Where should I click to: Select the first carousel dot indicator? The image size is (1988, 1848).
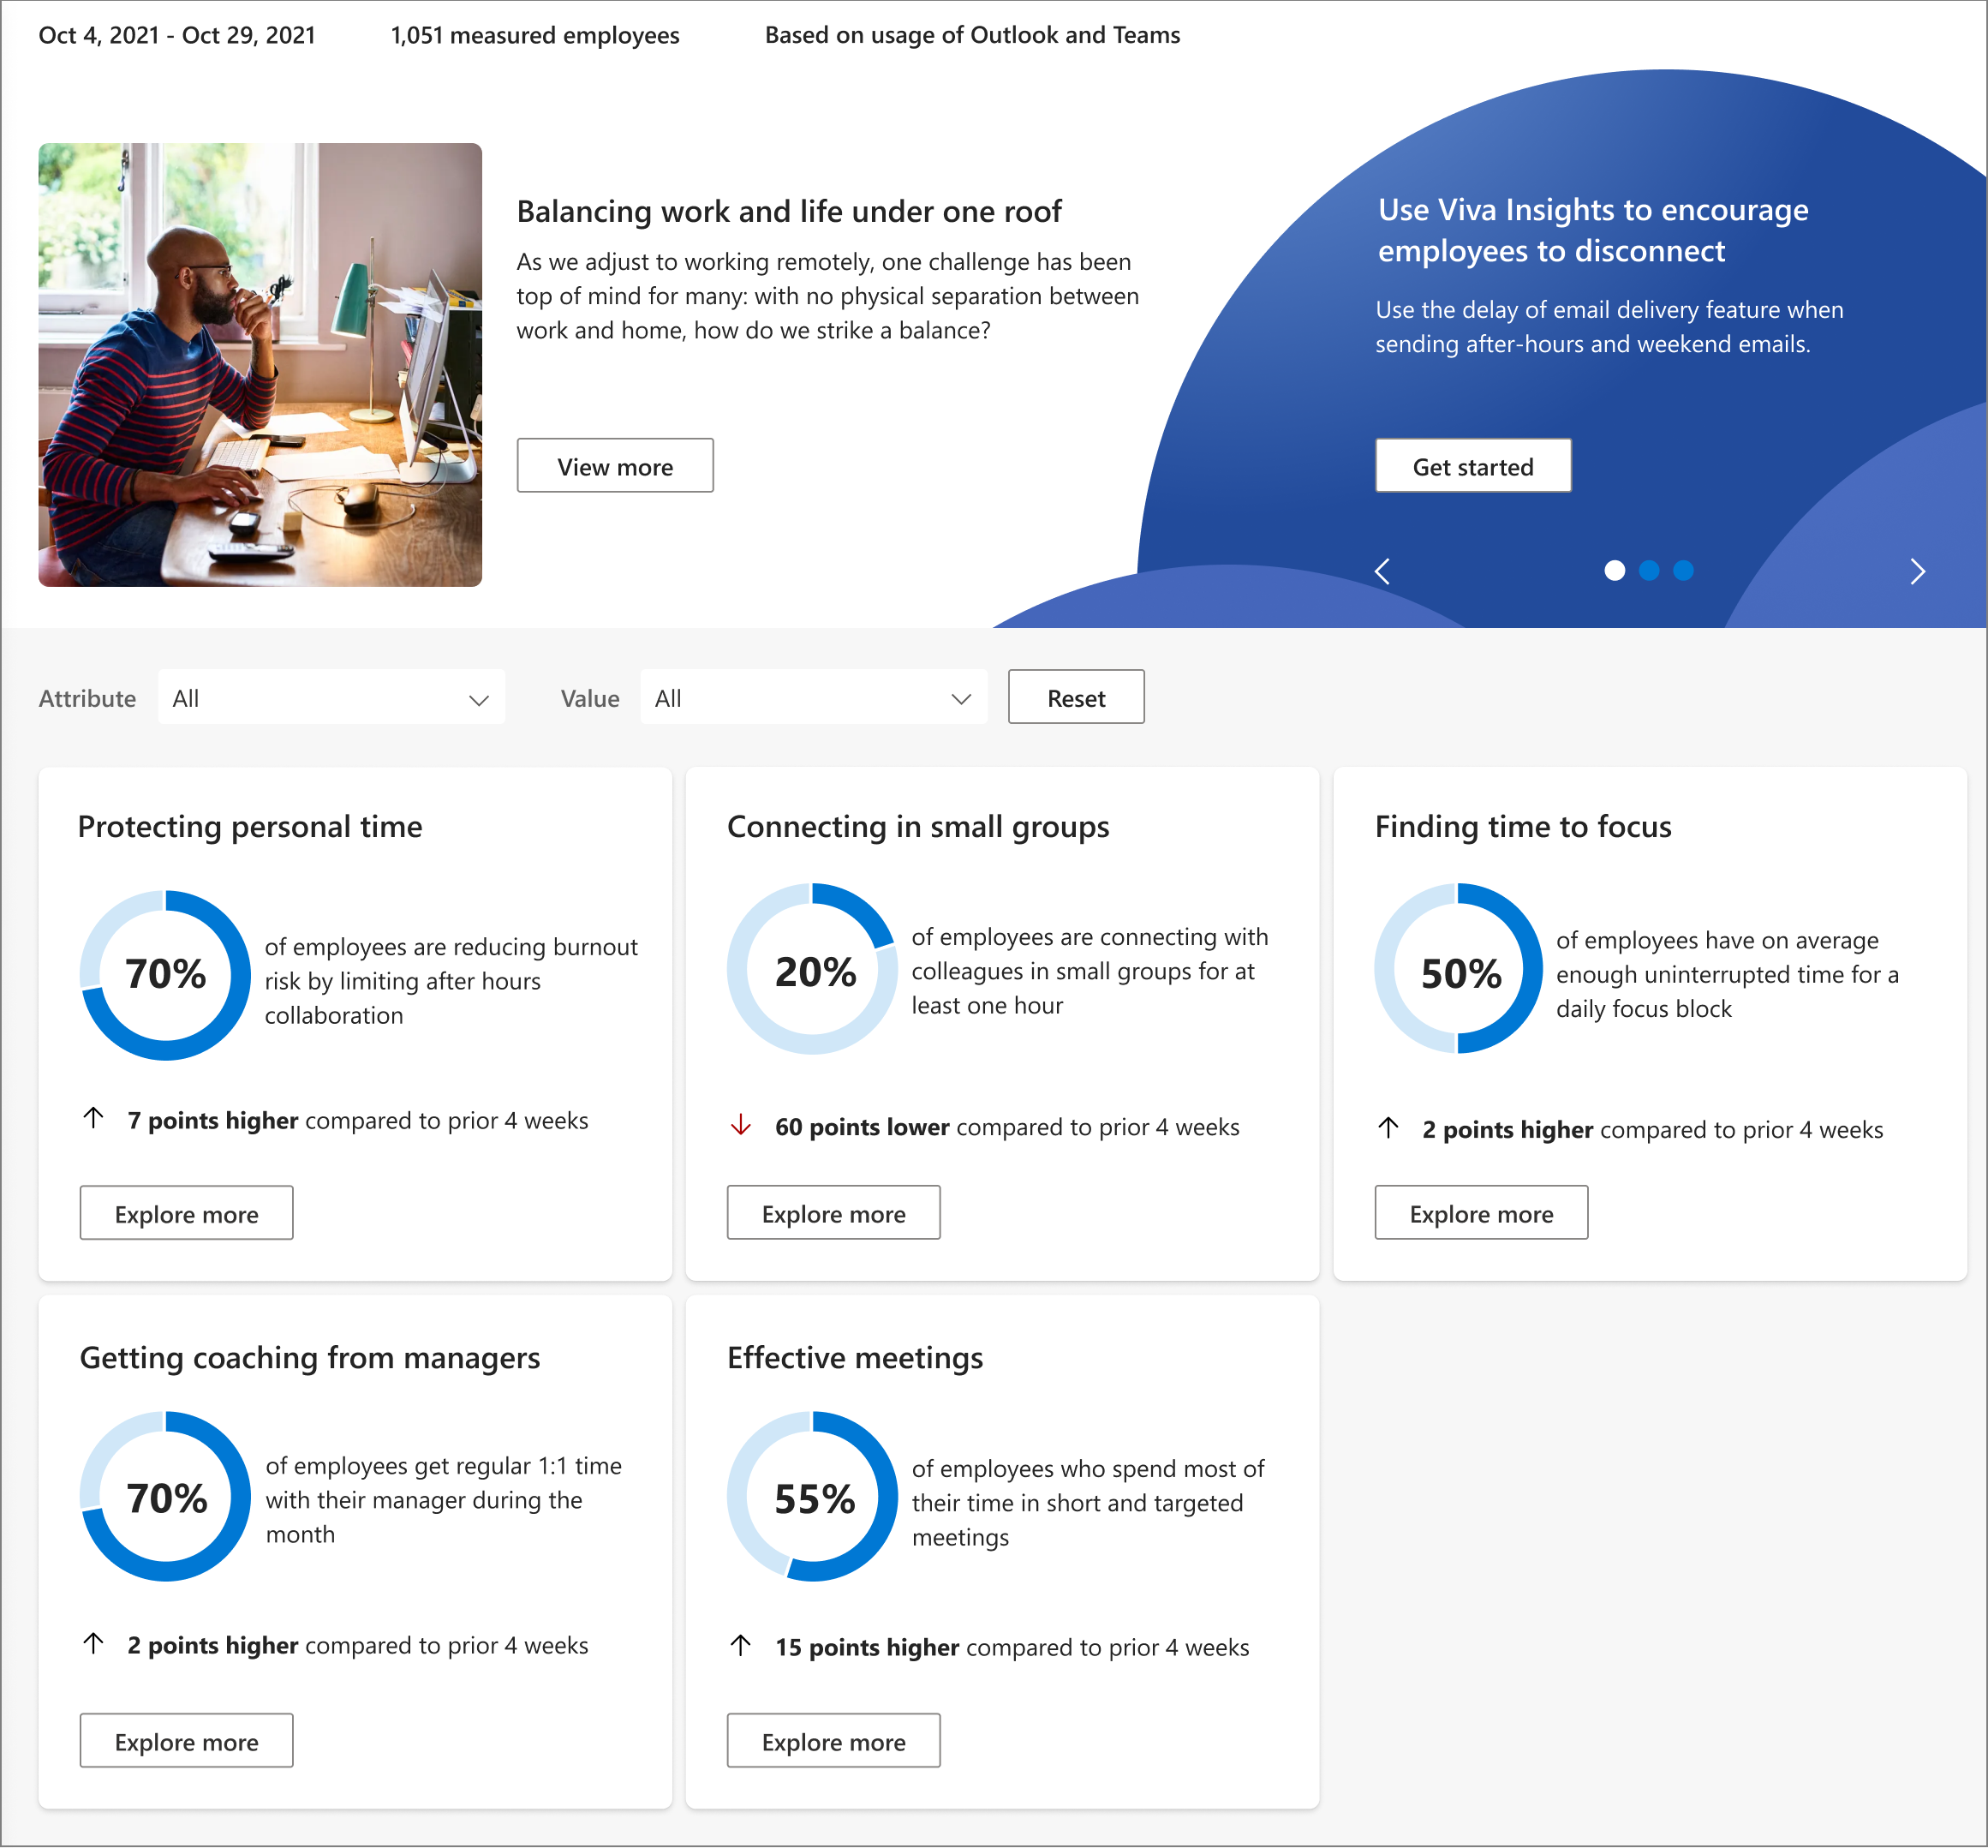(1615, 570)
